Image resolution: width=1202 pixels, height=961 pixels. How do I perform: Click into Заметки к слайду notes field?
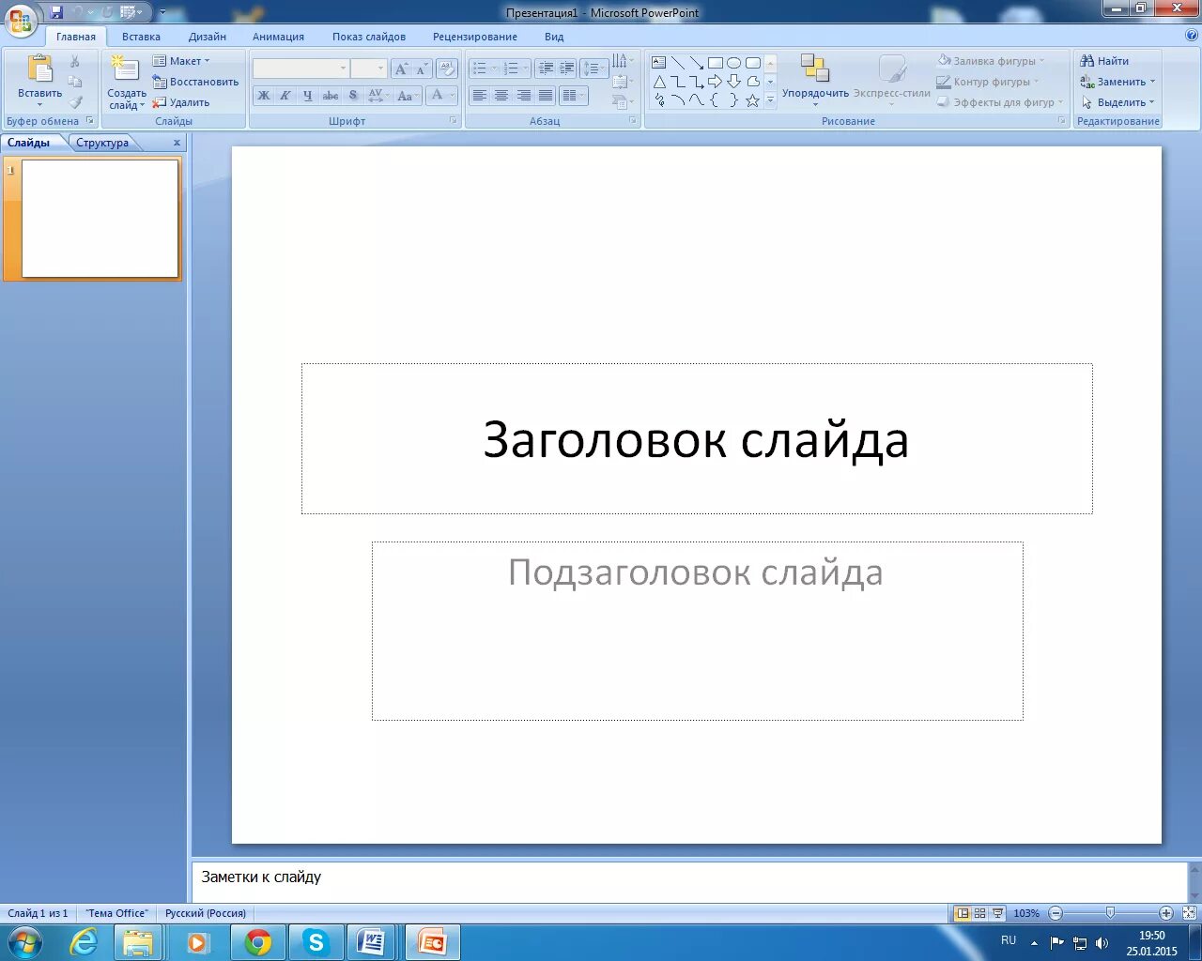(689, 881)
